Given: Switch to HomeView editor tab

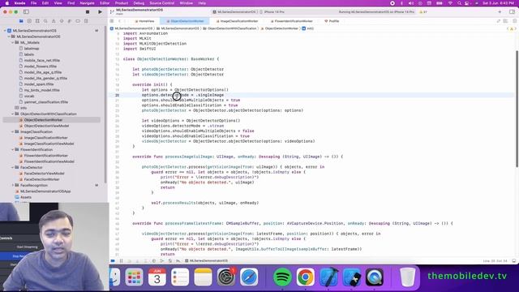Looking at the screenshot, I should click(144, 21).
